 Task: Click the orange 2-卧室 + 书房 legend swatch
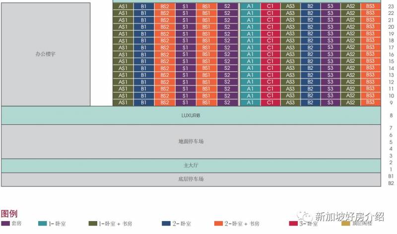coord(218,224)
